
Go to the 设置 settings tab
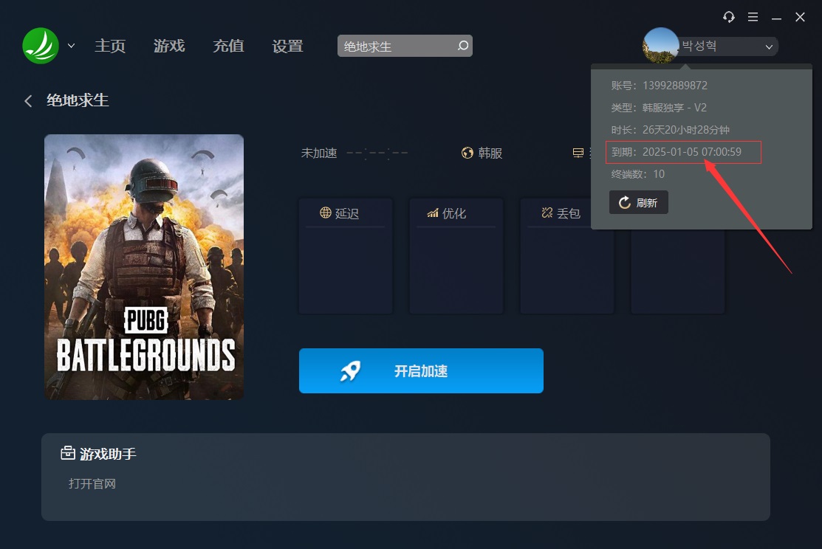[x=288, y=46]
